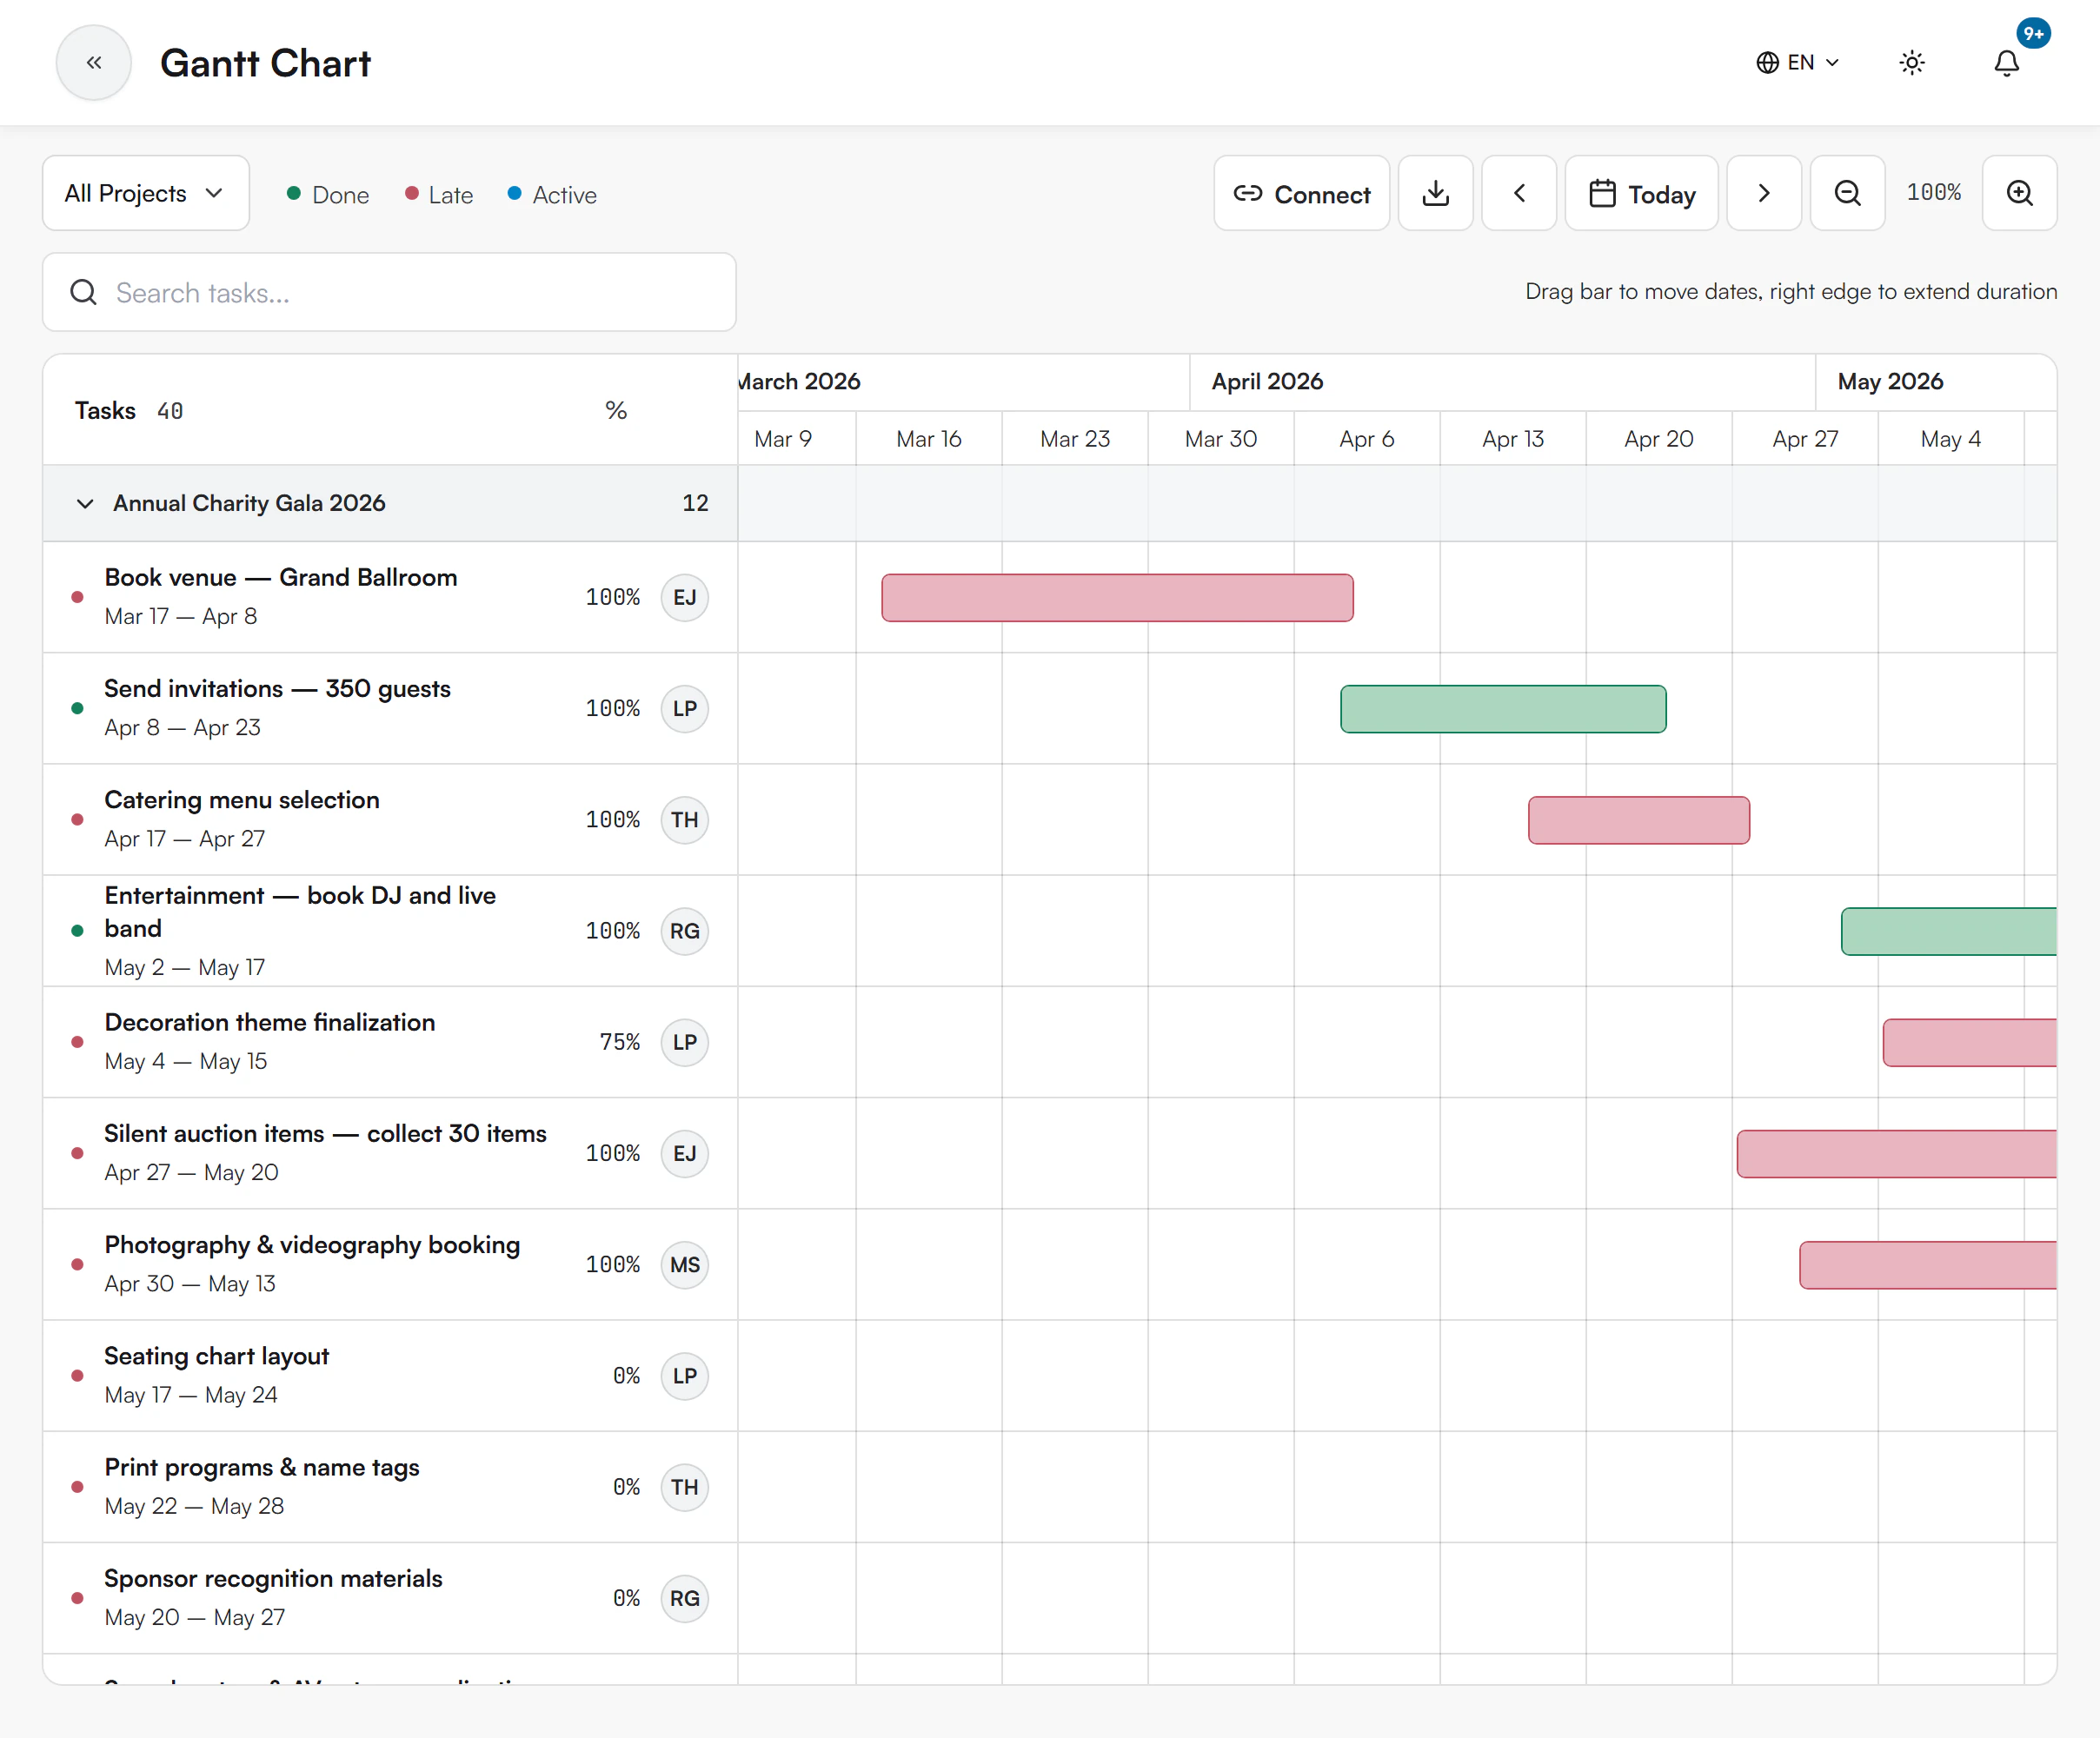The width and height of the screenshot is (2100, 1738).
Task: Jump to Today in timeline
Action: [1641, 193]
